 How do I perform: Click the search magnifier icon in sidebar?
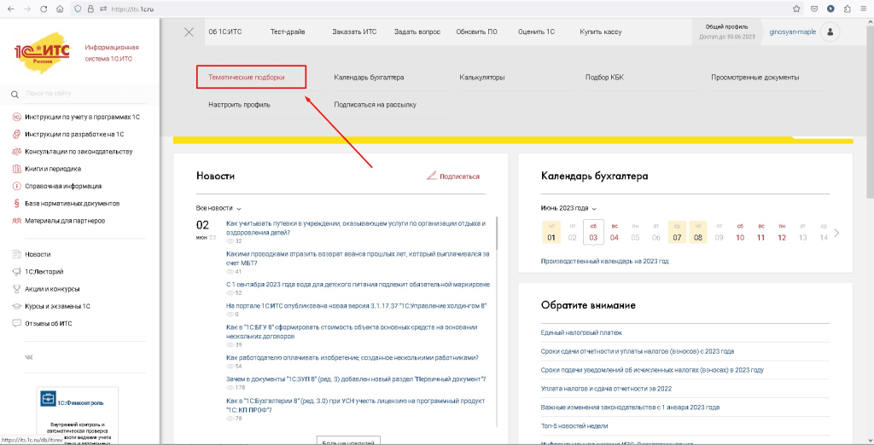tap(15, 94)
